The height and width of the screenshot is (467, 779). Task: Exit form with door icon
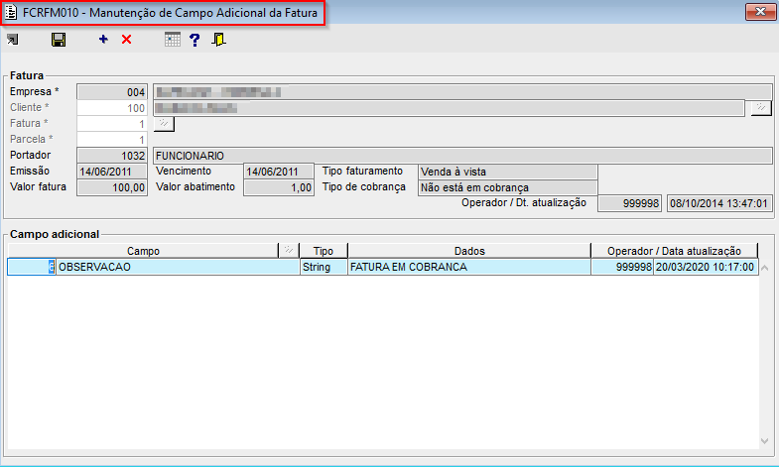[218, 40]
